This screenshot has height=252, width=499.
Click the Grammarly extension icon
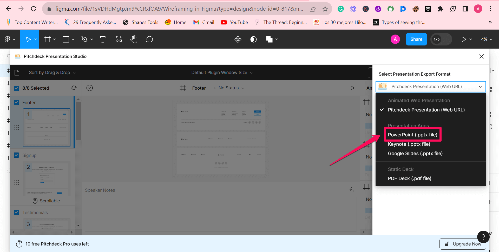point(341,9)
